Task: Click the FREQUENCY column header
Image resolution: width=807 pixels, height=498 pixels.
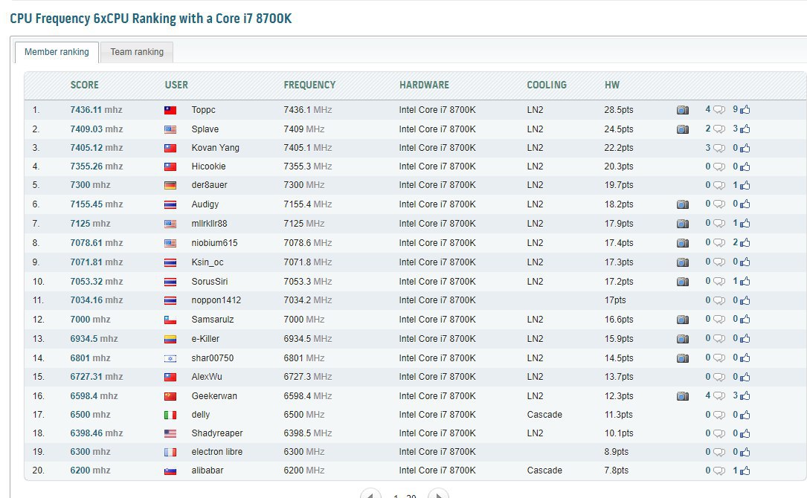Action: click(309, 85)
